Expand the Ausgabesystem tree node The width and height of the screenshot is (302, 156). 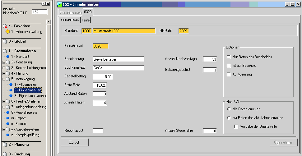[x=3, y=129]
